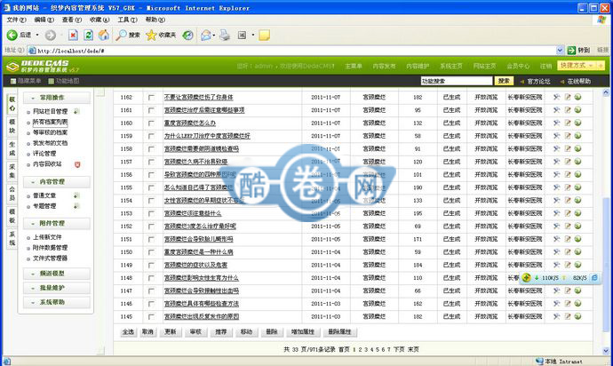This screenshot has width=613, height=366.
Task: Open the 文件 menu
Action: point(16,20)
